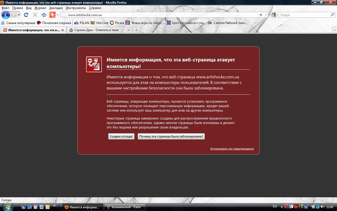
Task: Open the back/forward history dropdown arrow
Action: click(19, 15)
